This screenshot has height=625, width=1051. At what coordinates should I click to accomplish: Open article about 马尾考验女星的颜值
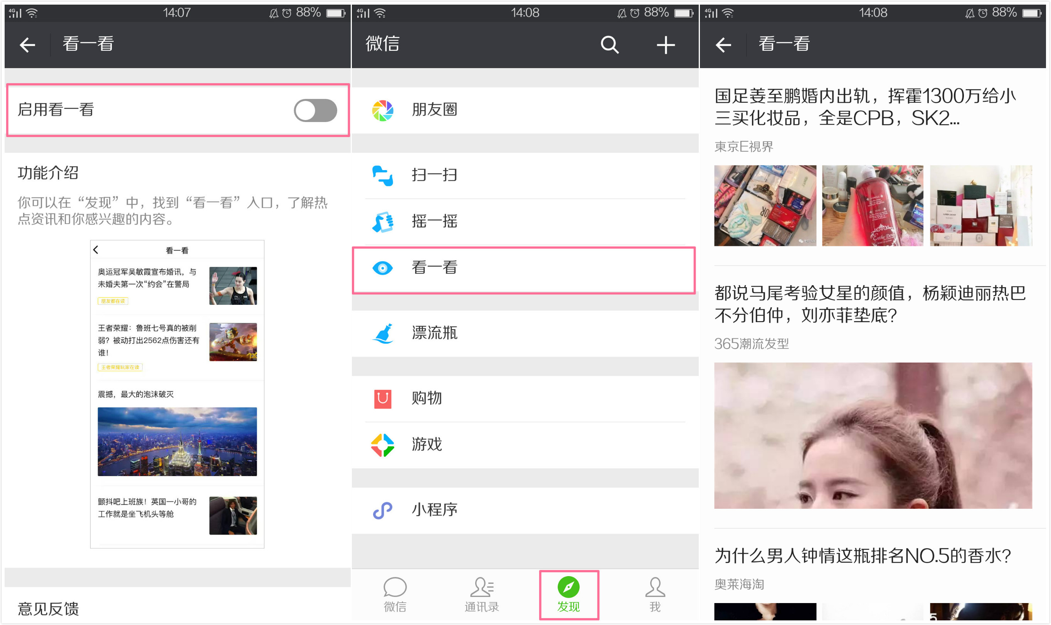click(x=869, y=304)
